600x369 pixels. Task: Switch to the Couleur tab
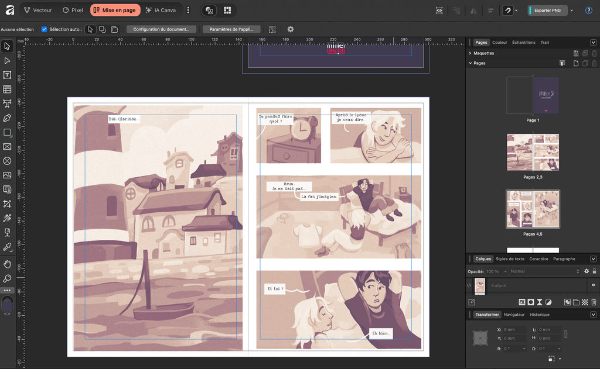point(499,43)
